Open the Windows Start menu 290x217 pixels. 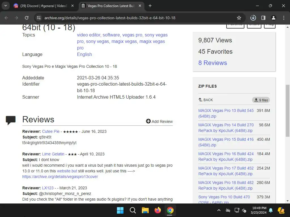tap(120, 210)
